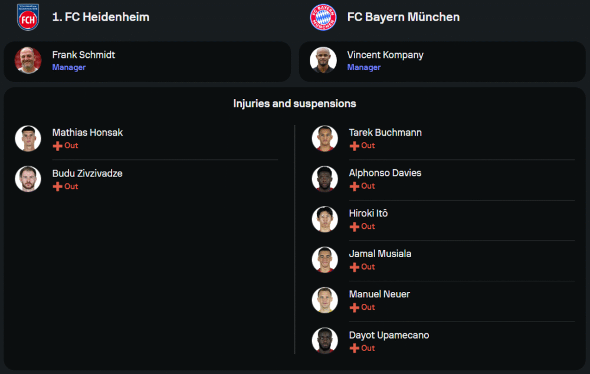
Task: Click Alphonso Davies' player avatar
Action: (324, 179)
